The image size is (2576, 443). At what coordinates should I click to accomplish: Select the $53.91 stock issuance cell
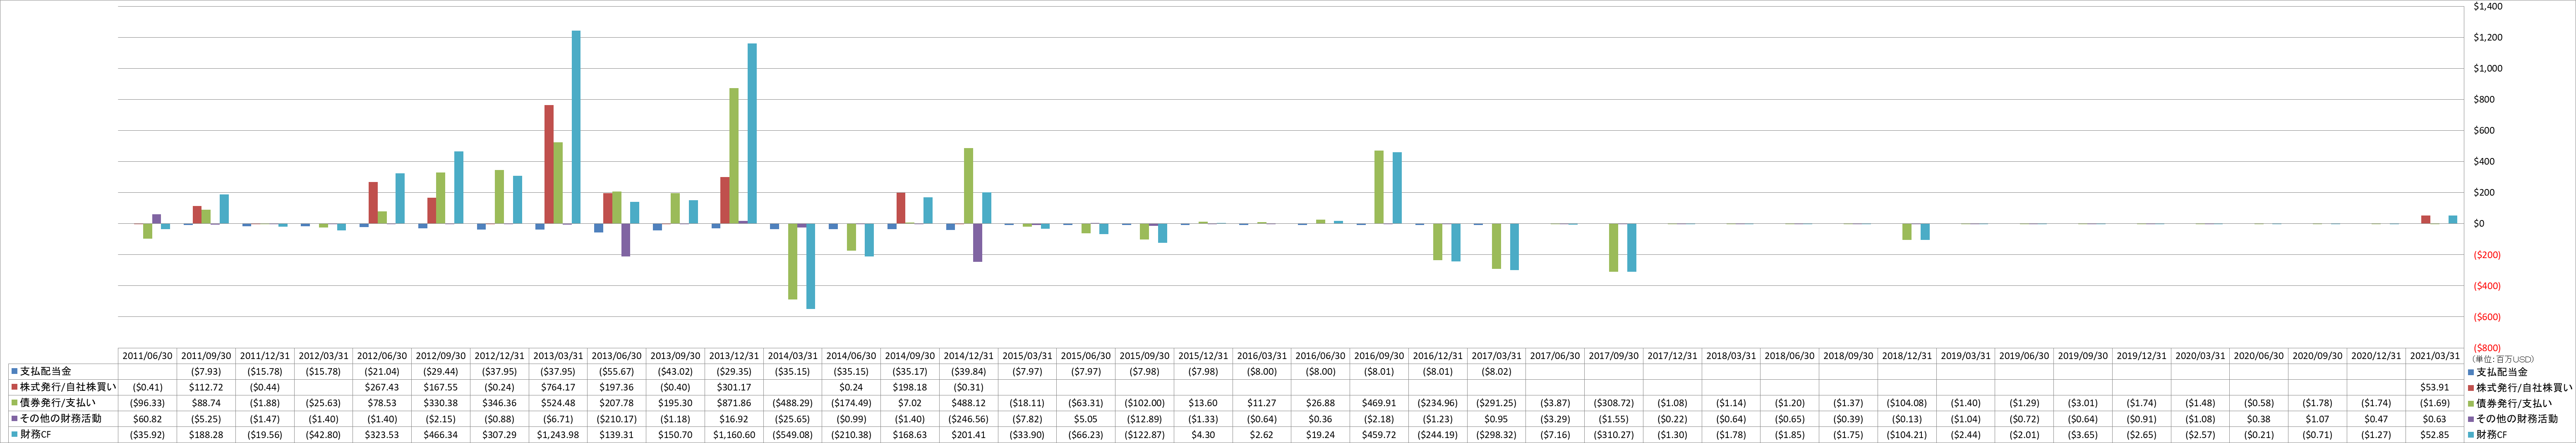click(x=2435, y=387)
